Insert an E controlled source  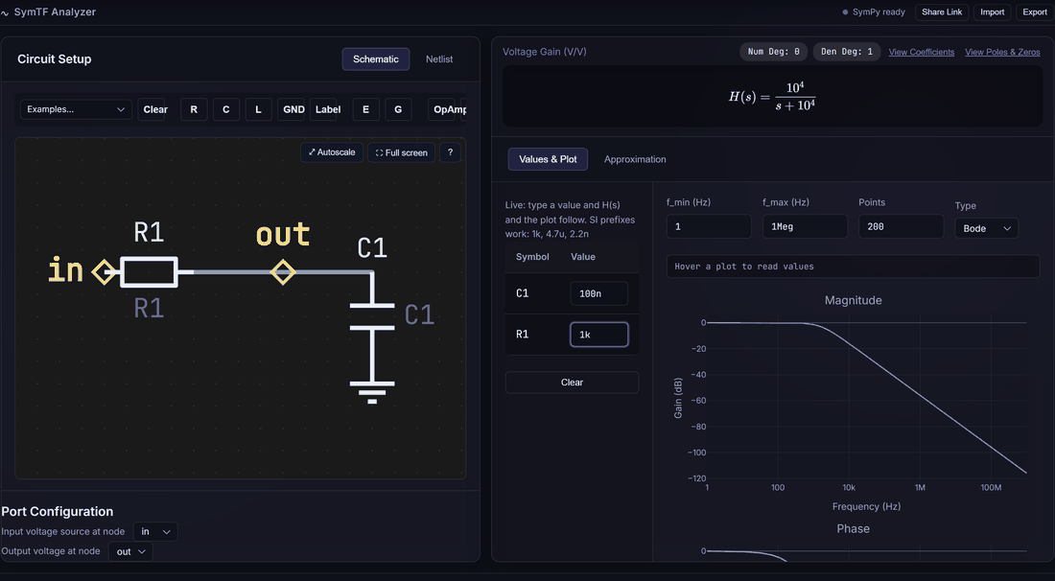click(x=366, y=109)
